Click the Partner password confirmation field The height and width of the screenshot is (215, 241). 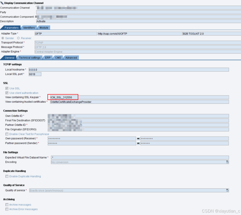[184, 143]
